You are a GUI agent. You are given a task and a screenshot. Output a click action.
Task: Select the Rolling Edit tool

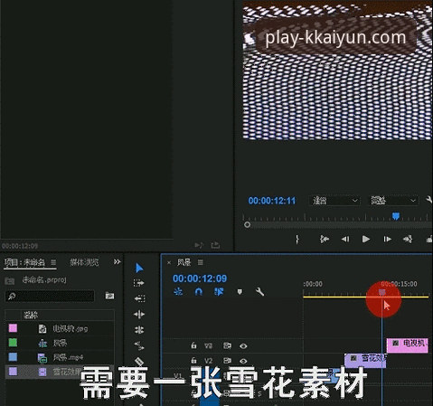[x=139, y=330]
